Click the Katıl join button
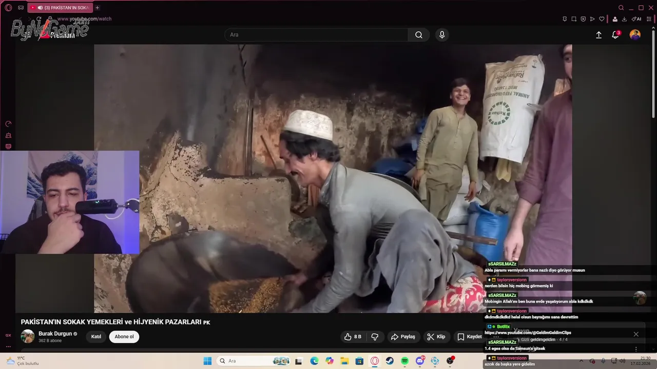The width and height of the screenshot is (657, 369). click(x=96, y=337)
